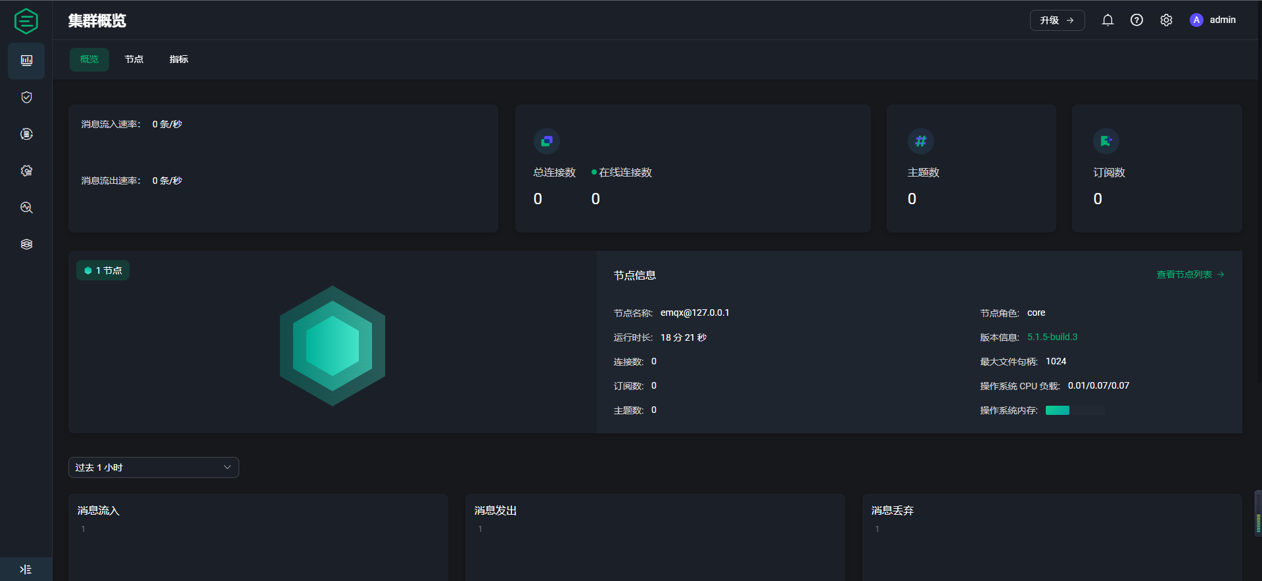Click the 总连接数 label
Viewport: 1262px width, 581px height.
coord(555,172)
